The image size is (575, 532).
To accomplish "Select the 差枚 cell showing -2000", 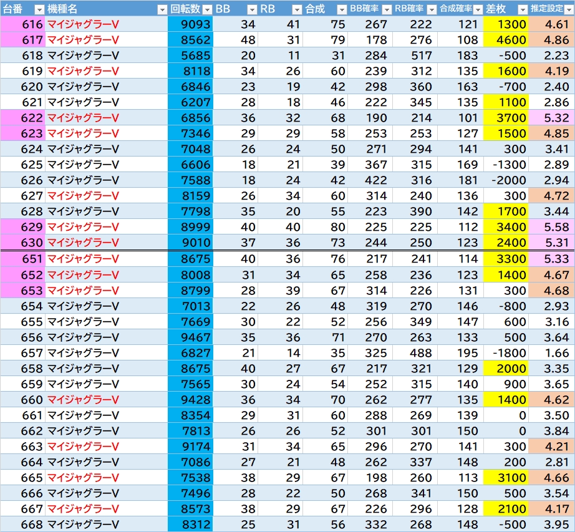I will [x=505, y=180].
